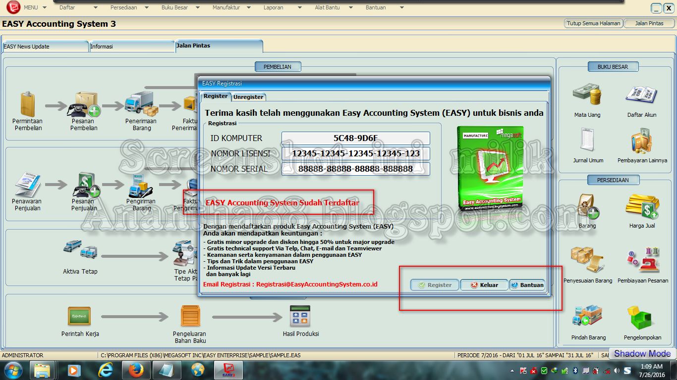Open Internet Explorer from taskbar
This screenshot has height=380, width=677.
coord(105,370)
